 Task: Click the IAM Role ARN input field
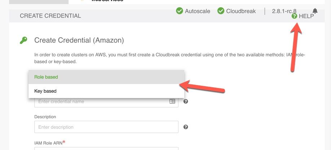point(106,148)
